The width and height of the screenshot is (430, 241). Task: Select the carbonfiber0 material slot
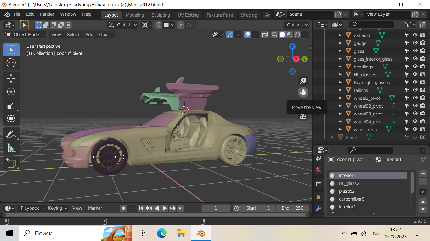pyautogui.click(x=351, y=199)
